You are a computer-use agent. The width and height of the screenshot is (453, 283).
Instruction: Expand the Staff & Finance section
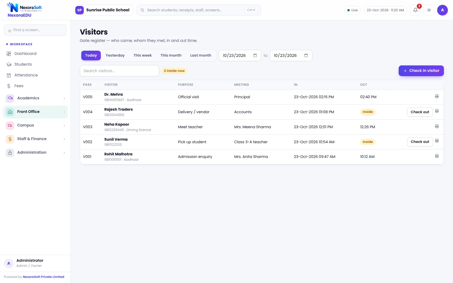[x=35, y=139]
